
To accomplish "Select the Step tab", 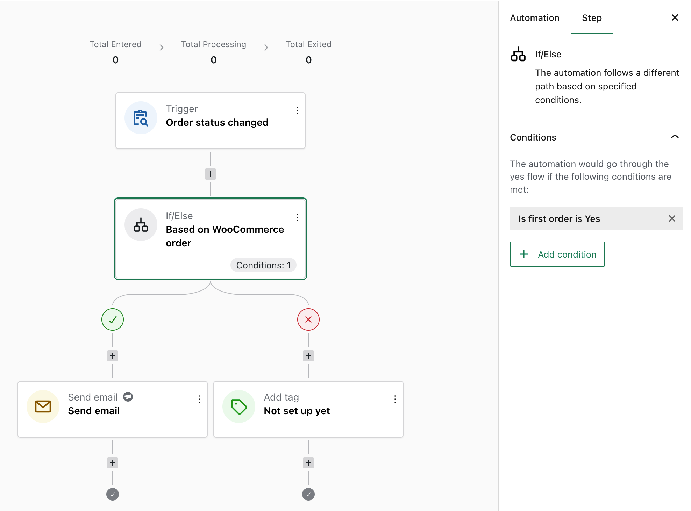I will click(592, 18).
